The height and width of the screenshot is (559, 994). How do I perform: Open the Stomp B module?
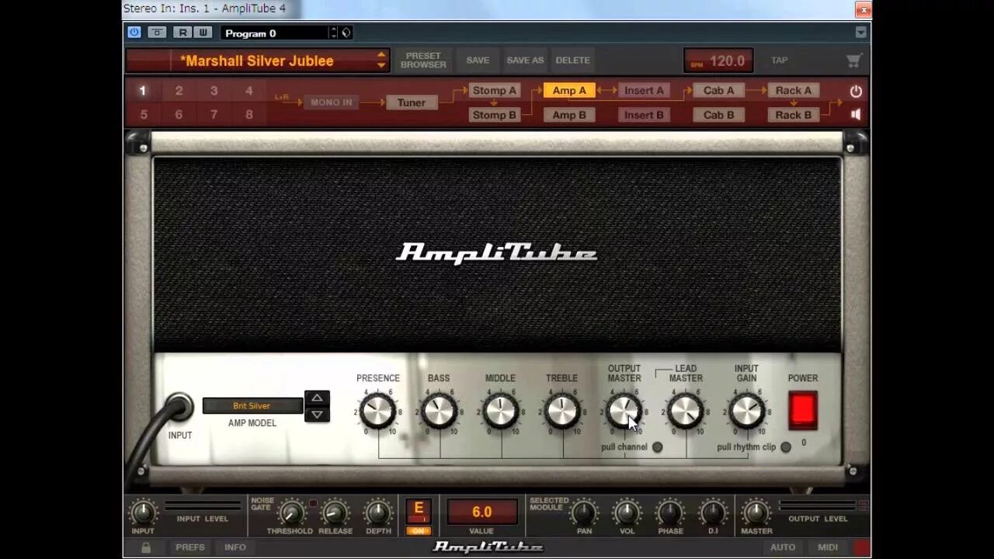pyautogui.click(x=495, y=114)
